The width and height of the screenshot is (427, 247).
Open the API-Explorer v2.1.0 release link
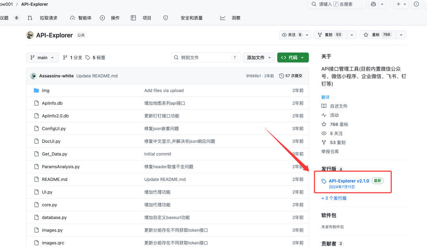[x=349, y=181]
